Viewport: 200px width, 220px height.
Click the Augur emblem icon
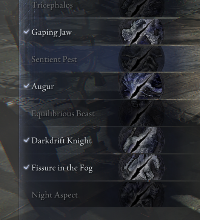[141, 86]
